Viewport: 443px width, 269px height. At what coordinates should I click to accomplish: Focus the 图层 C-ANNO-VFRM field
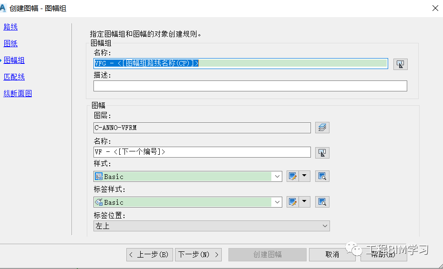tap(202, 128)
